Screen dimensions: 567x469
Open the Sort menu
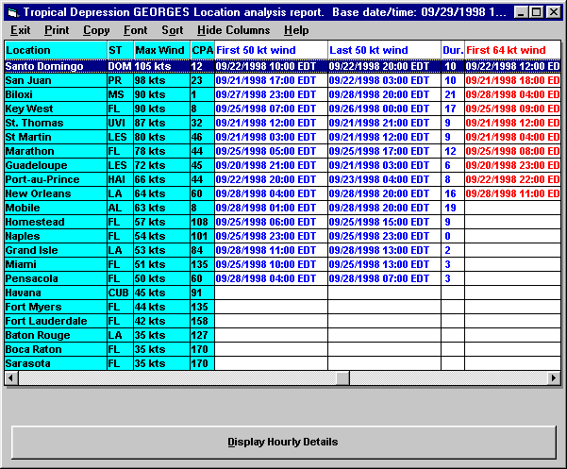tap(173, 30)
